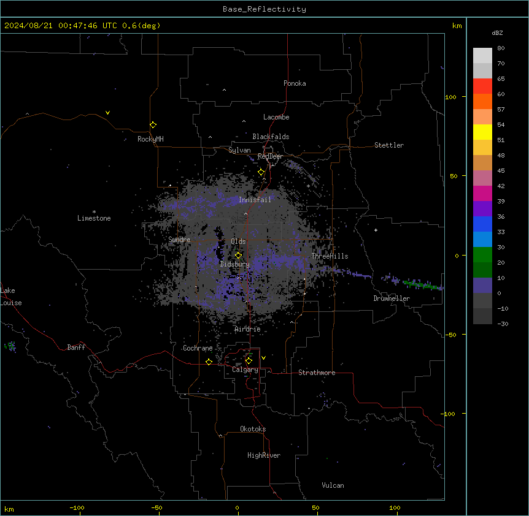Click the 80 value on the dBZ legend
The width and height of the screenshot is (529, 516).
tap(501, 48)
